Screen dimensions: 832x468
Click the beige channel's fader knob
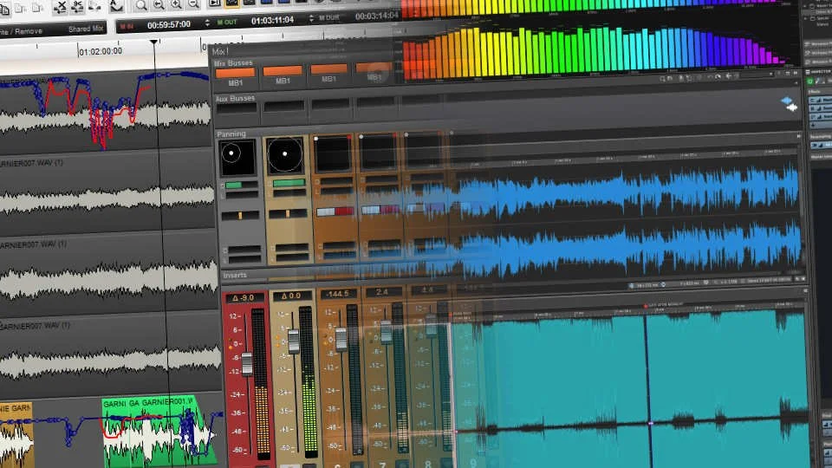(294, 341)
